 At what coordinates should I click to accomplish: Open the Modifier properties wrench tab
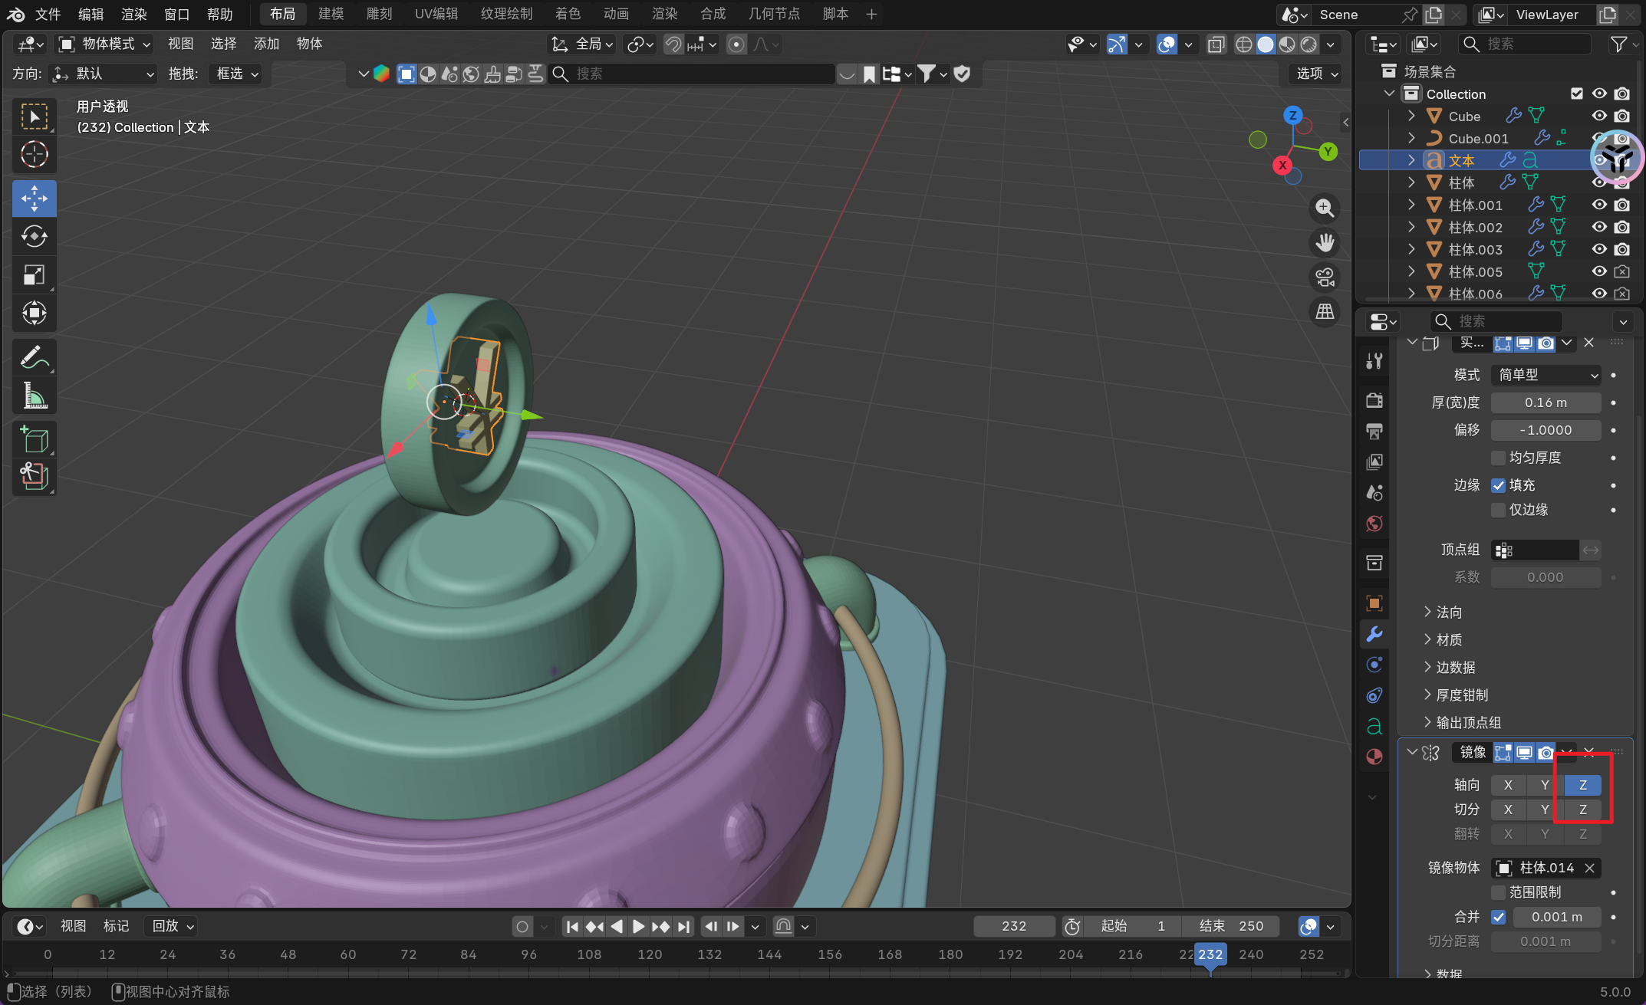coord(1374,634)
